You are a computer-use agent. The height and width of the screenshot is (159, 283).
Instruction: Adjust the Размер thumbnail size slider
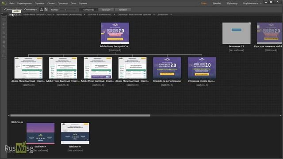point(68,10)
